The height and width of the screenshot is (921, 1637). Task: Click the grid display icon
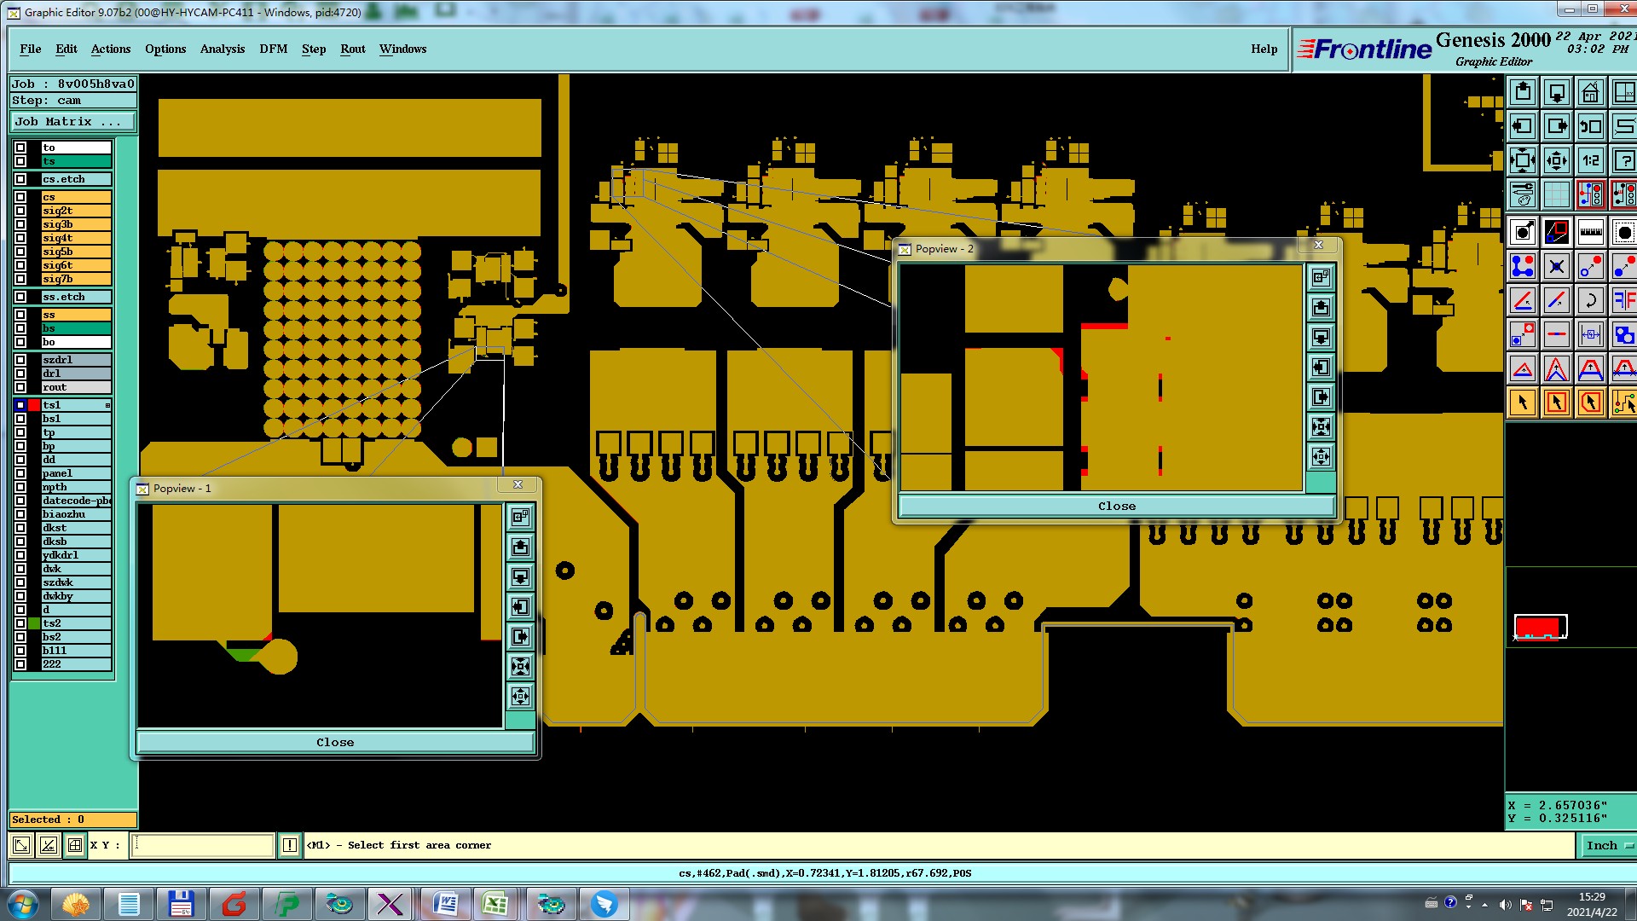pos(1556,195)
